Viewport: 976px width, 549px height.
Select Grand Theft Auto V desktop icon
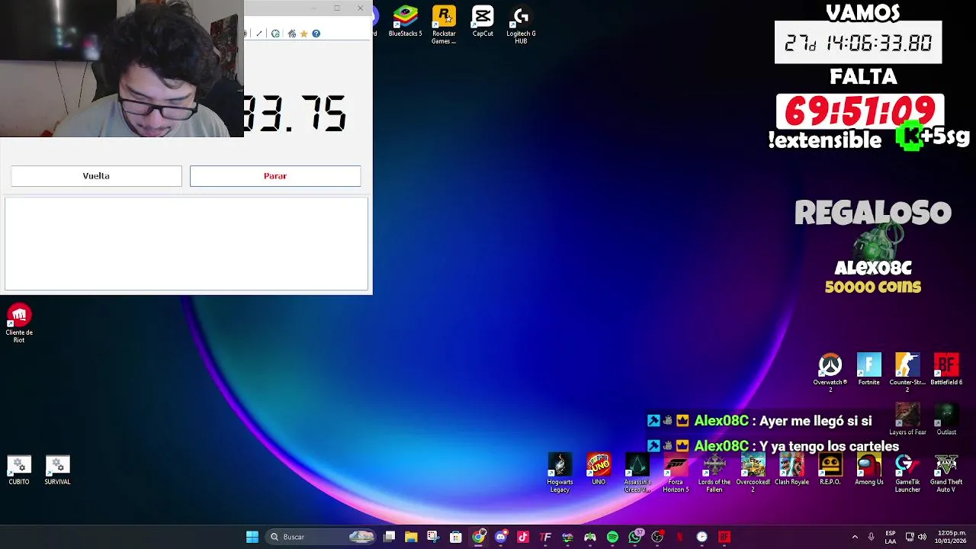click(946, 474)
